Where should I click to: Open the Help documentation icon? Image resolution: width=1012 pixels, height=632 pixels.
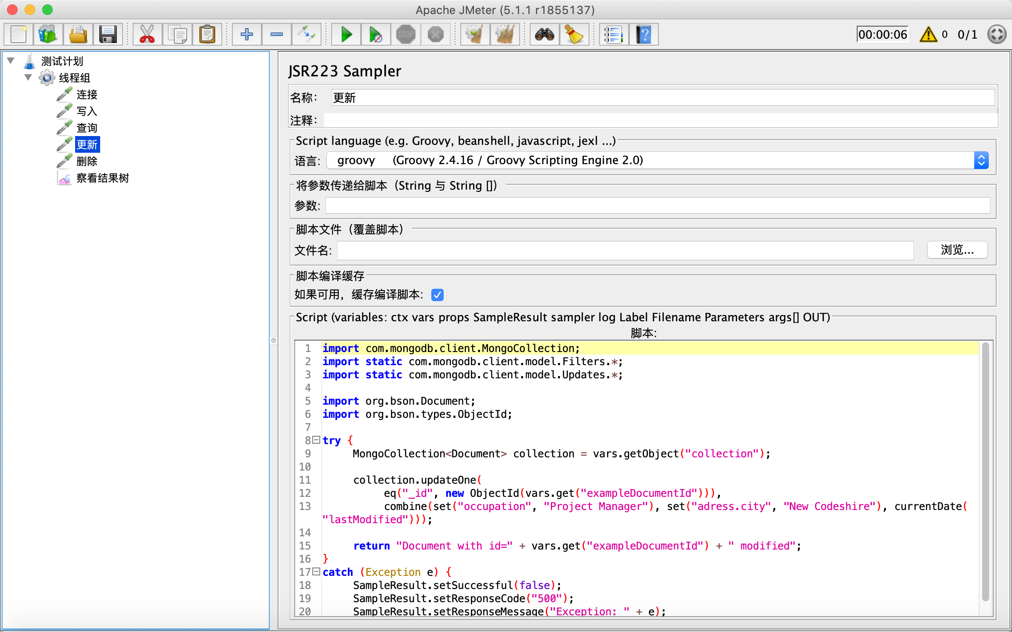click(x=644, y=34)
